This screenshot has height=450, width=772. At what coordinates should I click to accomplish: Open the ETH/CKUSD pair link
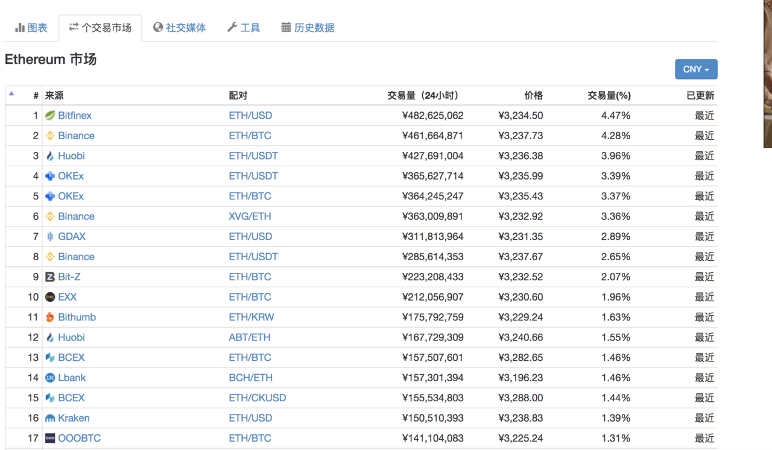258,398
